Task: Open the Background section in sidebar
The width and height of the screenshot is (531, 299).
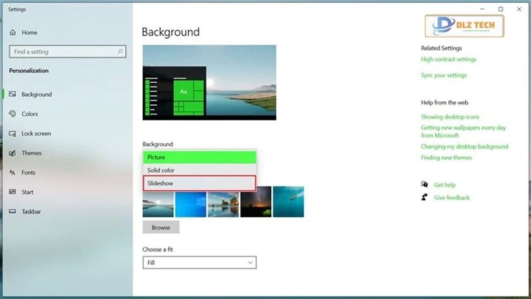Action: click(x=37, y=94)
